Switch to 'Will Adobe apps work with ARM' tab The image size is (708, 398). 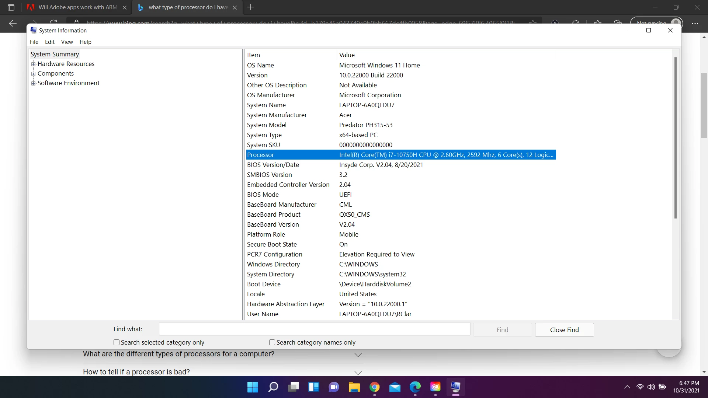click(77, 7)
